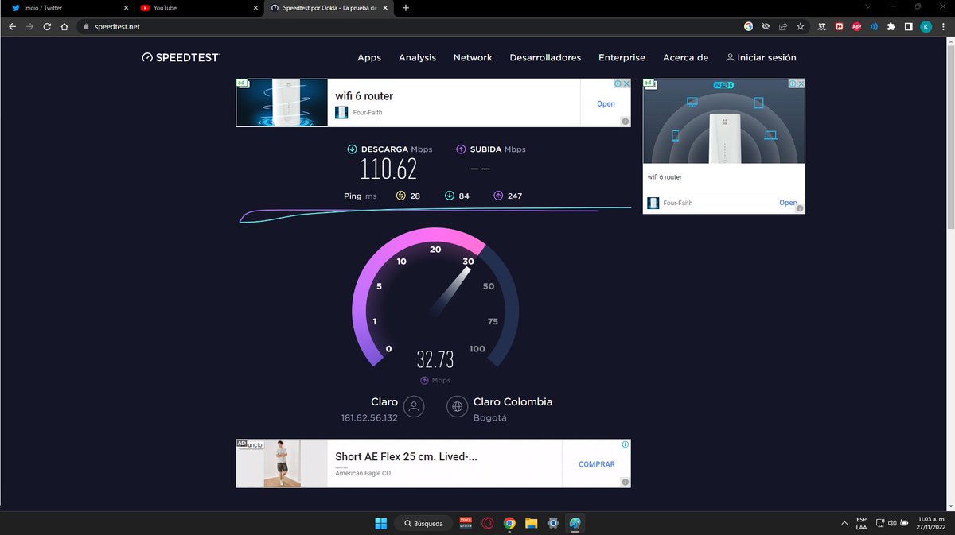Bookmark this page with star icon
This screenshot has width=955, height=535.
800,26
